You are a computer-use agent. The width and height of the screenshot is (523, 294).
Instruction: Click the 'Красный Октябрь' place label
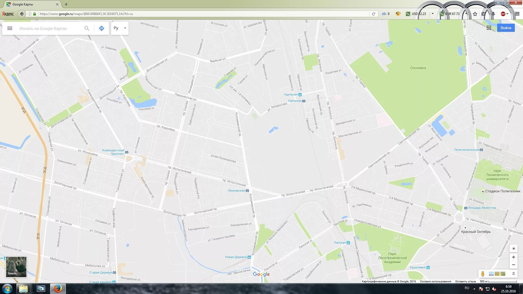pos(476,232)
